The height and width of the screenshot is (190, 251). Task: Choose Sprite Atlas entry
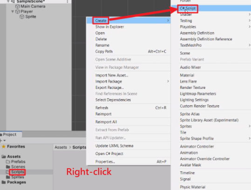[190, 114]
